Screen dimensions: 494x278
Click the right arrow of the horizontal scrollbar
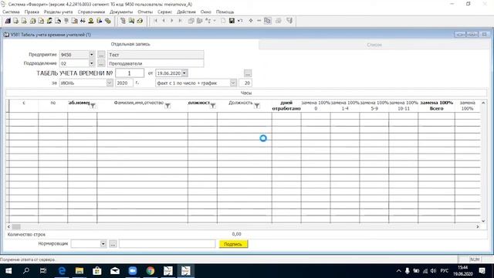(478, 226)
